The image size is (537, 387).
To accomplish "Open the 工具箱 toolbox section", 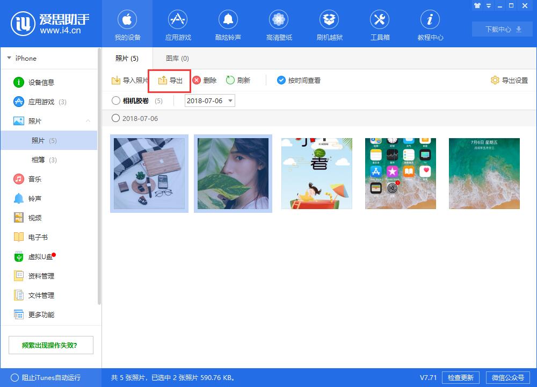I will coord(380,24).
